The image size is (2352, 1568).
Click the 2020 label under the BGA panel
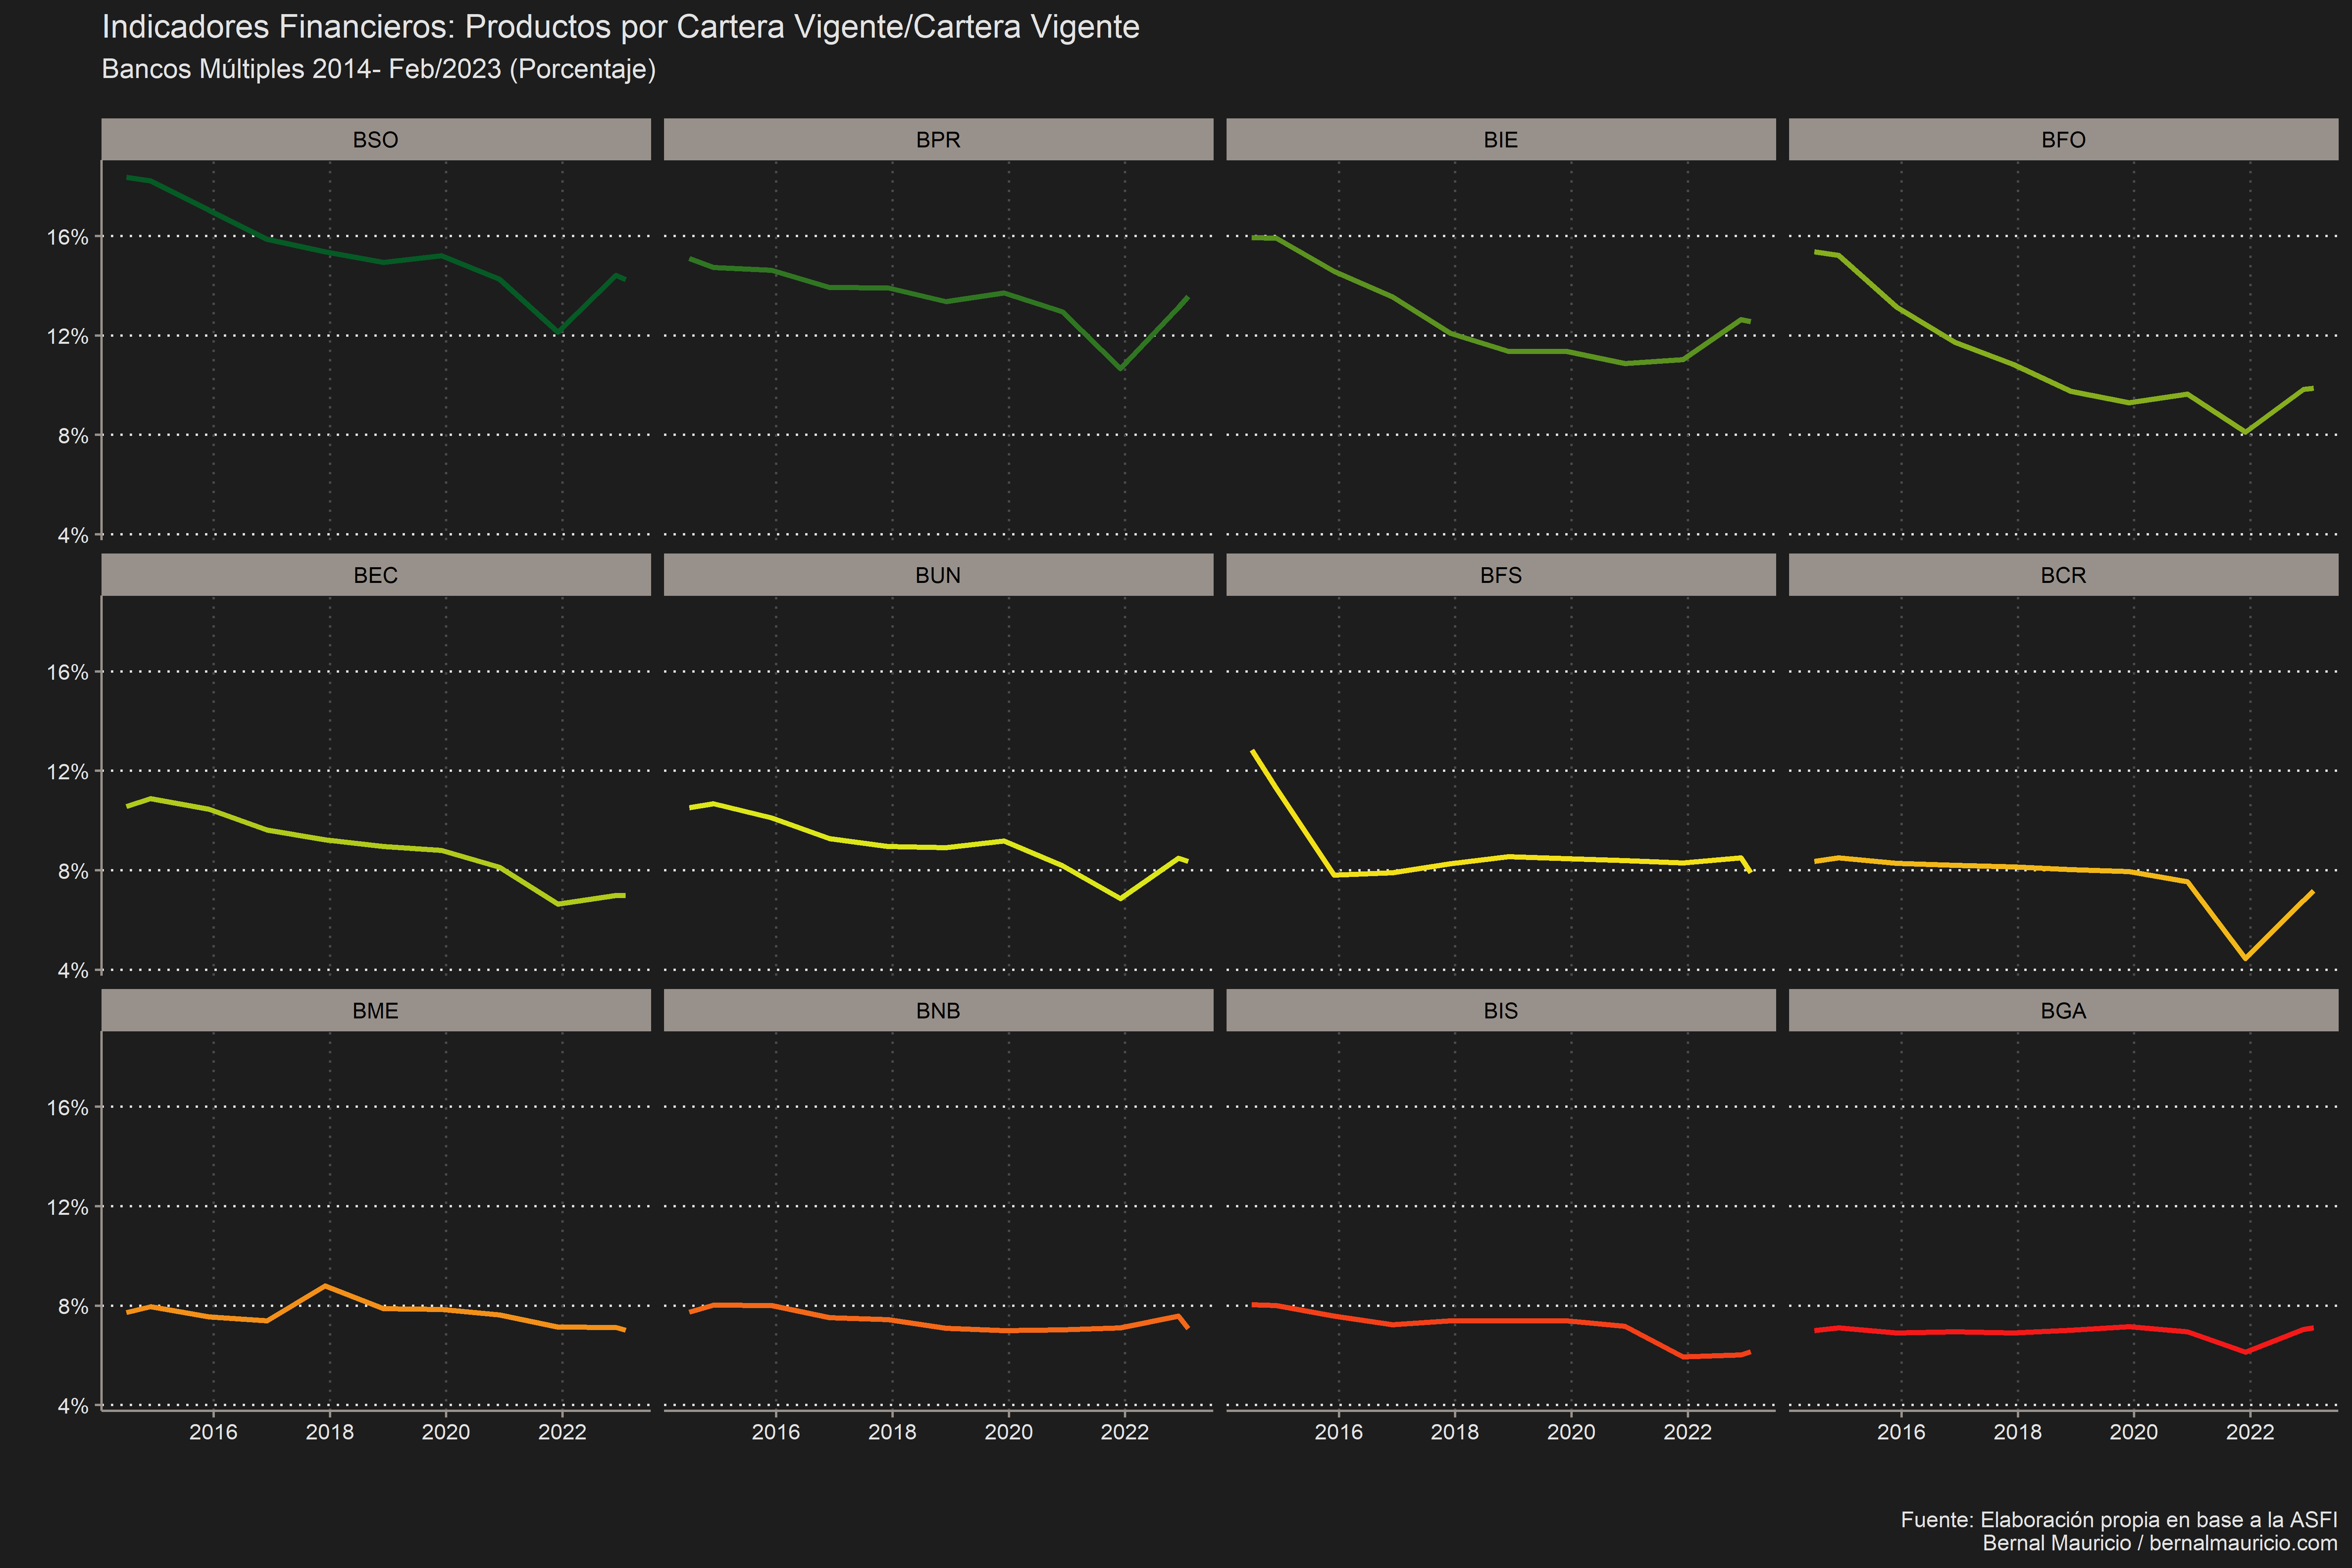point(2134,1432)
